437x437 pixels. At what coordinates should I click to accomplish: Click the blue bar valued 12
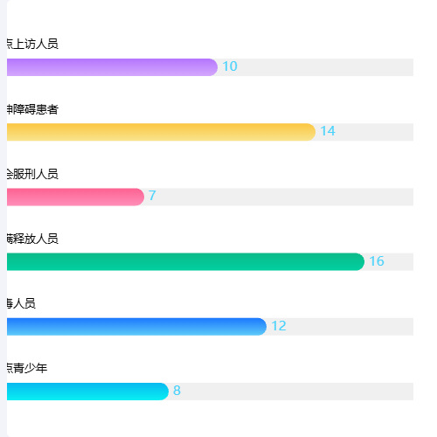[x=136, y=327]
